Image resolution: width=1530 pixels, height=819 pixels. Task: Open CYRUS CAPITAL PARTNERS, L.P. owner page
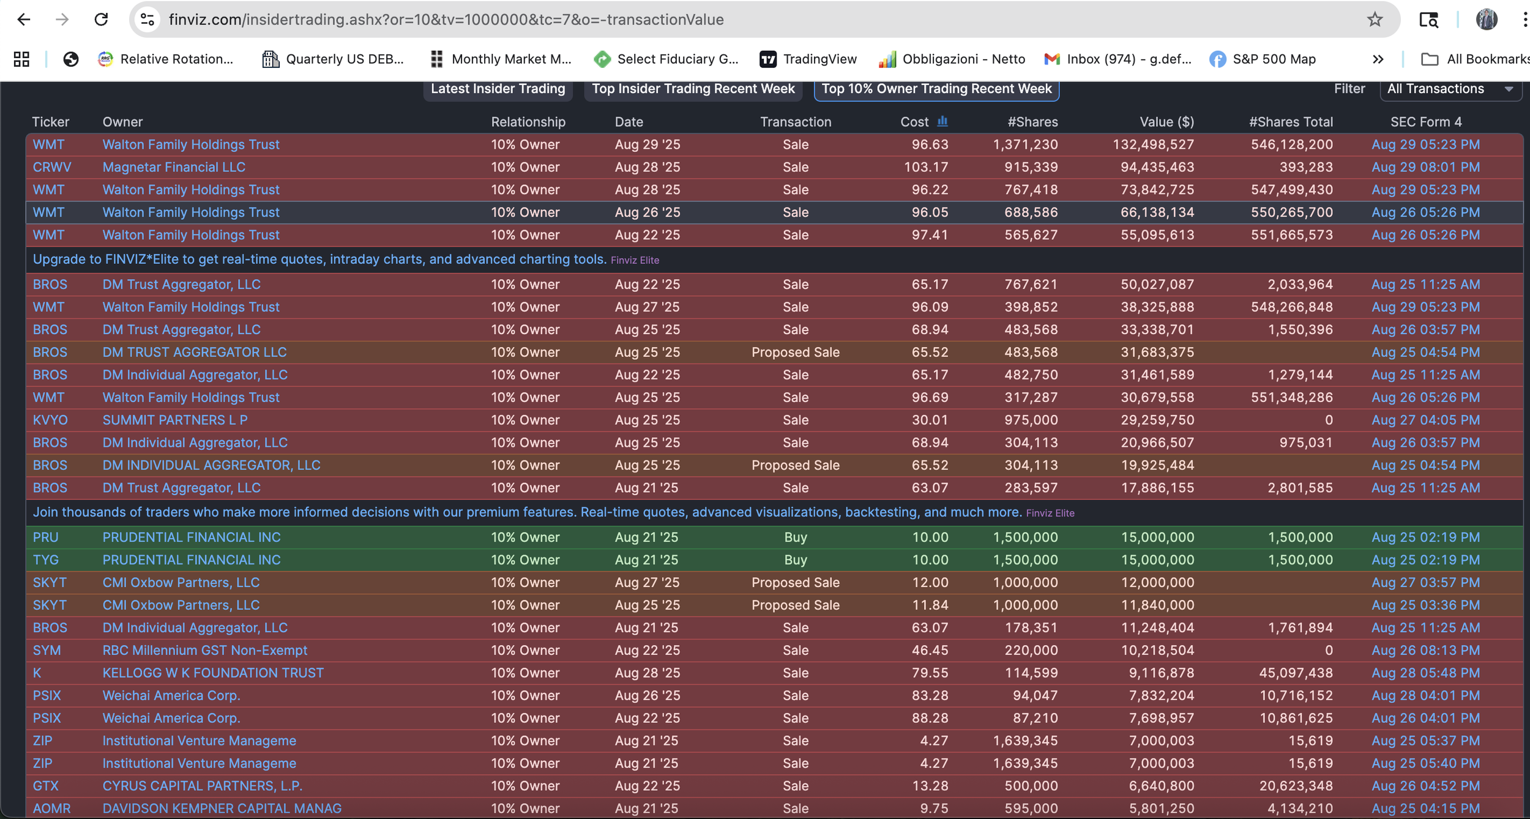203,785
